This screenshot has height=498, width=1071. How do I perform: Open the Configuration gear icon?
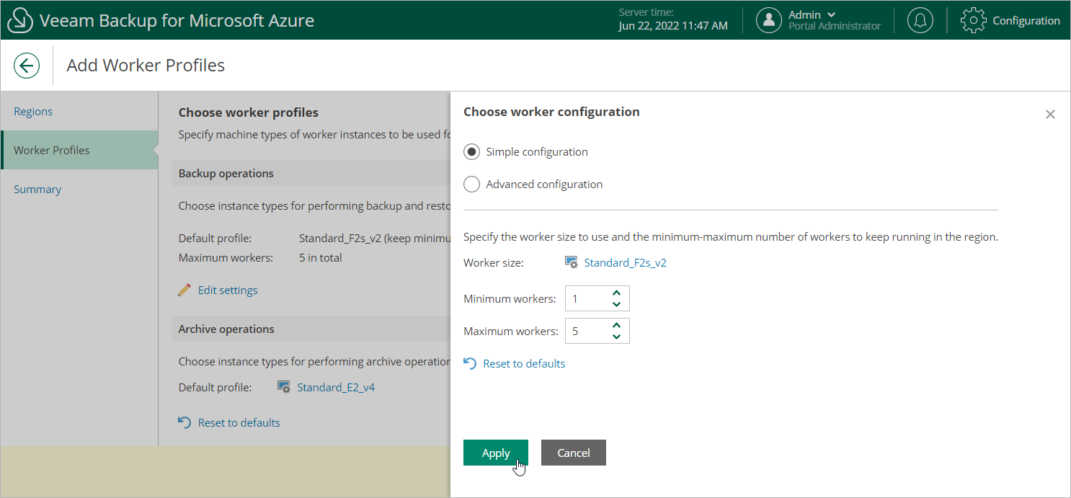click(974, 20)
